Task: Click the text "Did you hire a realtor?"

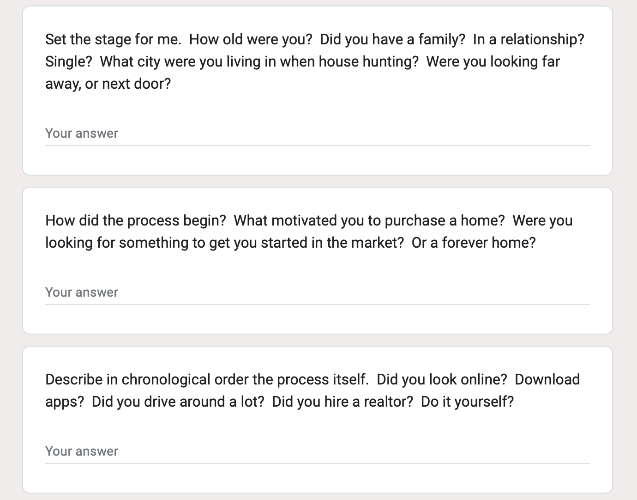Action: 343,402
